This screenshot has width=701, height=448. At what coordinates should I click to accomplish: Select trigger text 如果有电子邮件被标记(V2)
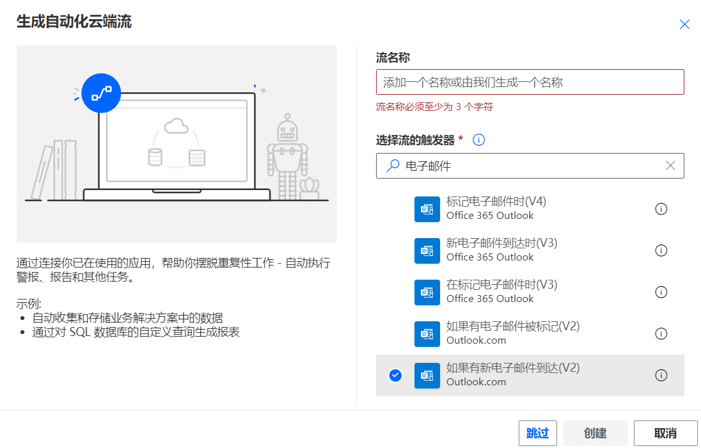click(513, 326)
